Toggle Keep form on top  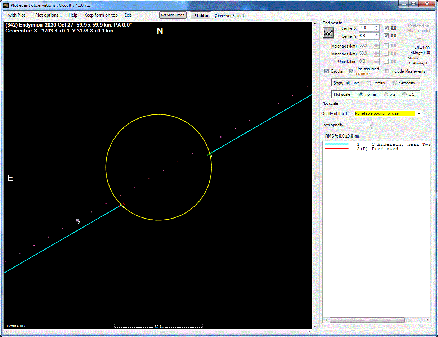click(x=101, y=15)
